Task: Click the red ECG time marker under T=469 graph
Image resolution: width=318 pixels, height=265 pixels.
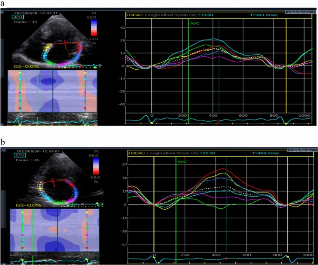Action: pos(227,258)
